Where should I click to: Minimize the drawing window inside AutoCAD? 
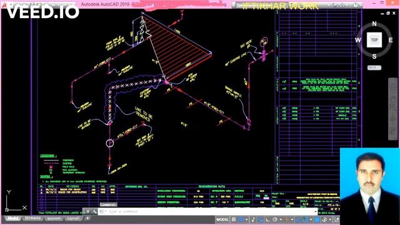coord(382,13)
